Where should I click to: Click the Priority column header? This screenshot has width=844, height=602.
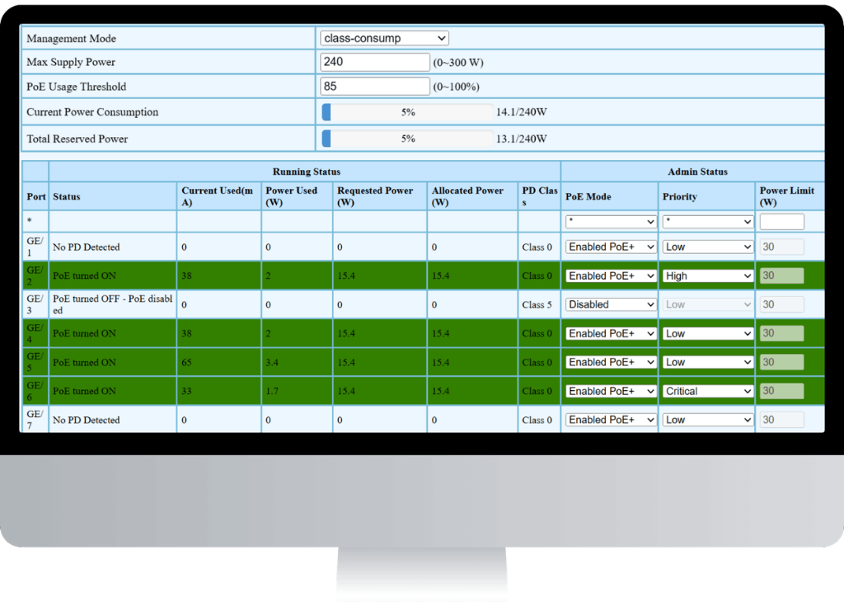pos(679,196)
